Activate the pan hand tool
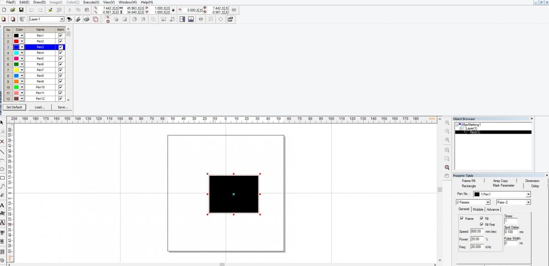Image resolution: width=549 pixels, height=266 pixels. tap(447, 176)
